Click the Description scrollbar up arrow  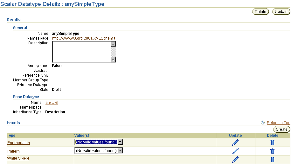point(113,44)
